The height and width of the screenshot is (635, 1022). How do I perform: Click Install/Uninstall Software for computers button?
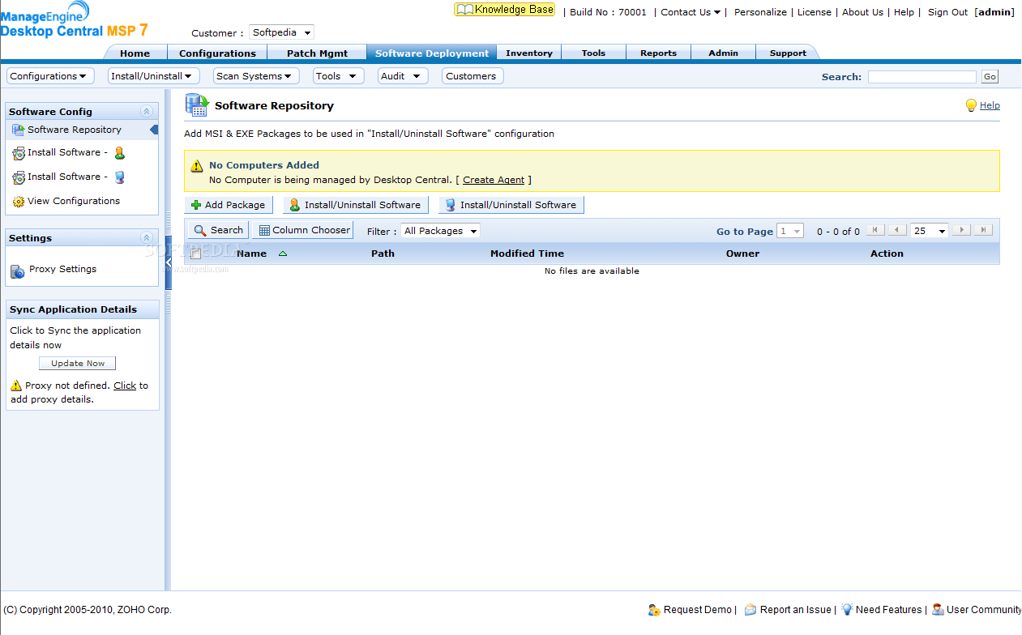click(x=511, y=205)
